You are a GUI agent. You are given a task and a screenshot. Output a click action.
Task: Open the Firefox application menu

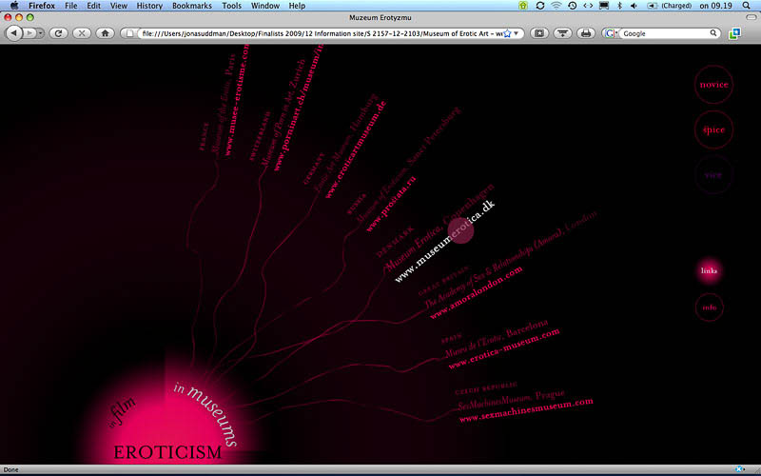(x=42, y=6)
